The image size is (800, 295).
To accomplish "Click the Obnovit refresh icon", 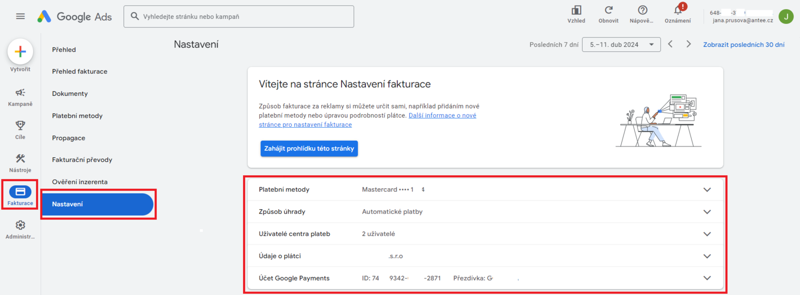I will pyautogui.click(x=608, y=10).
